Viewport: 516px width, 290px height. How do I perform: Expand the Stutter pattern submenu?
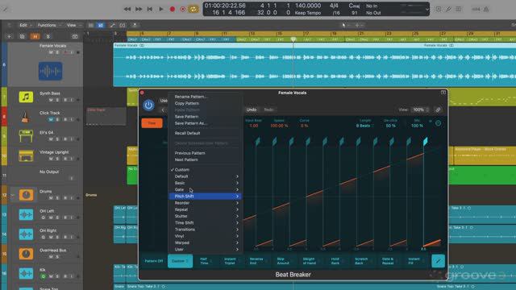[206, 217]
